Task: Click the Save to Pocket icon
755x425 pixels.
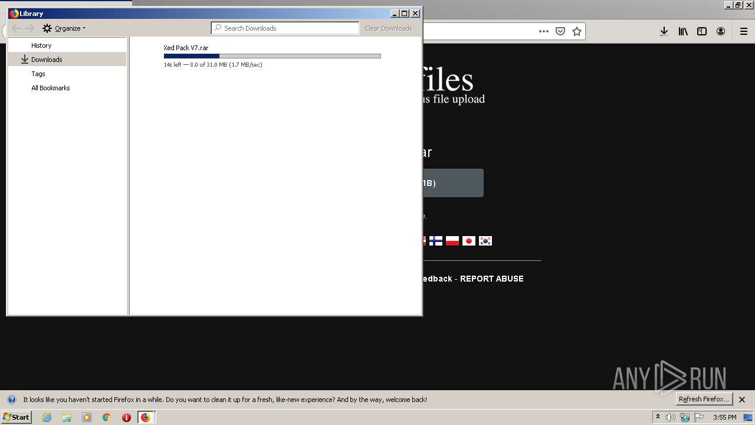Action: [x=560, y=31]
